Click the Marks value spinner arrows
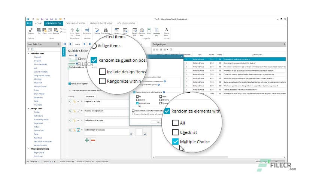The width and height of the screenshot is (313, 181). pos(76,59)
